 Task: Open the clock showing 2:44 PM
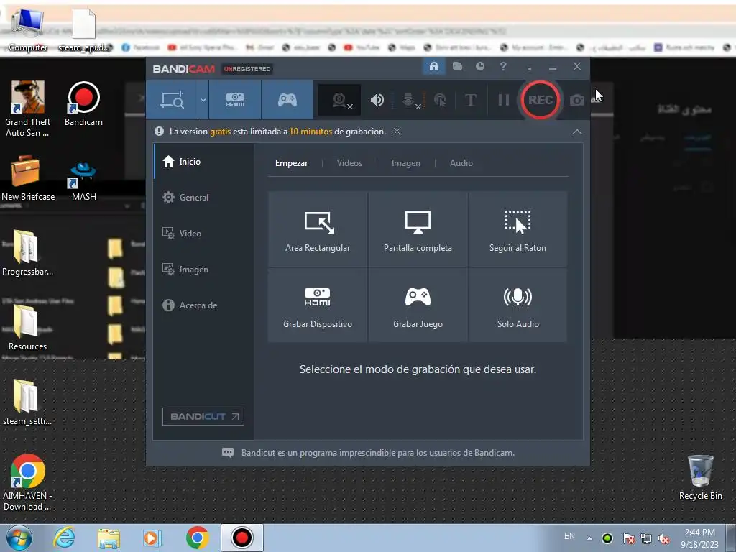coord(700,538)
